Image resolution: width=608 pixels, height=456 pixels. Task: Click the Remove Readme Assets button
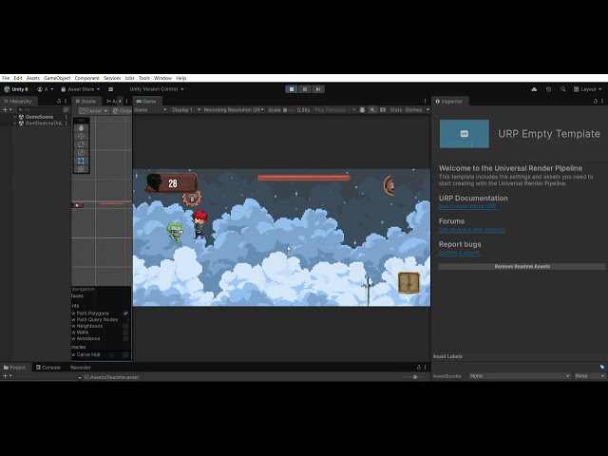click(522, 267)
